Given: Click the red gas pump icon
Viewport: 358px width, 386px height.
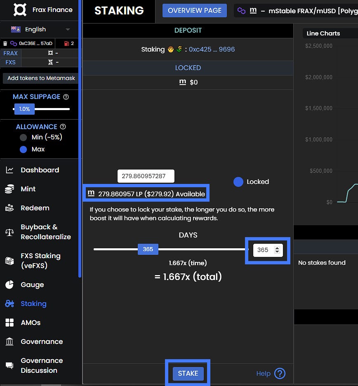Looking at the screenshot, I should (66, 44).
